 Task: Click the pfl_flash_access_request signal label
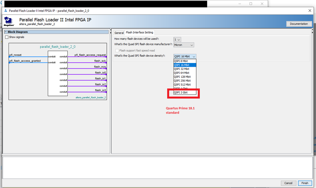point(90,55)
